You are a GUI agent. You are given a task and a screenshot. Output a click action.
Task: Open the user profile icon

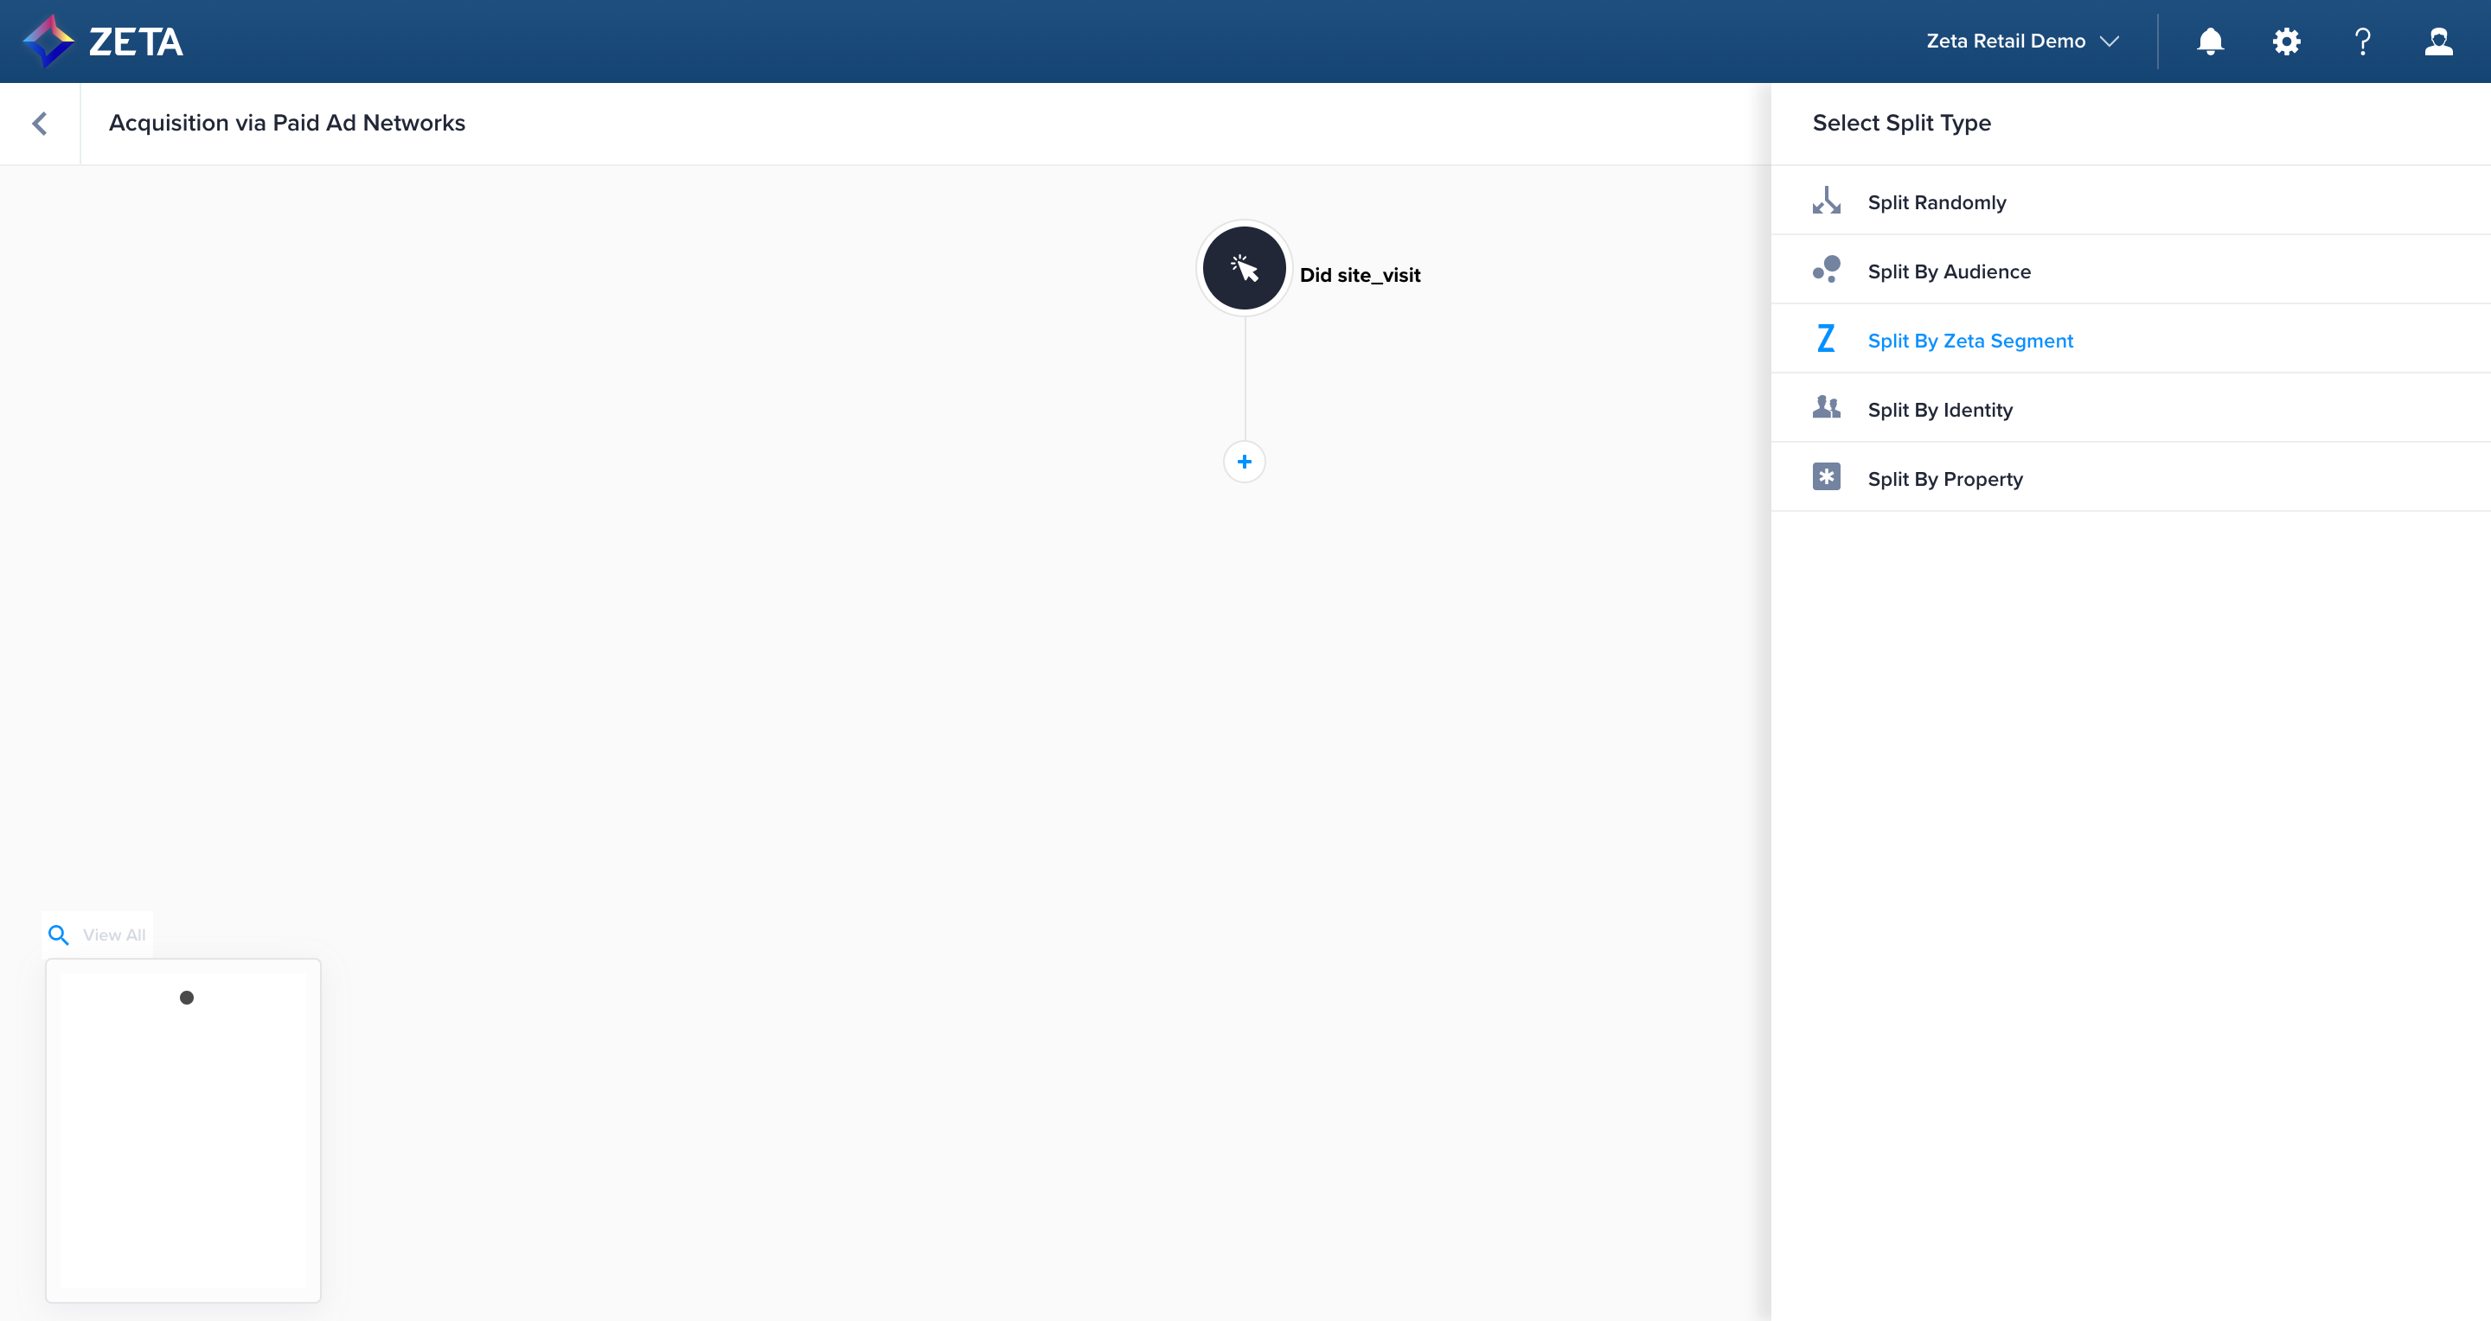point(2438,41)
